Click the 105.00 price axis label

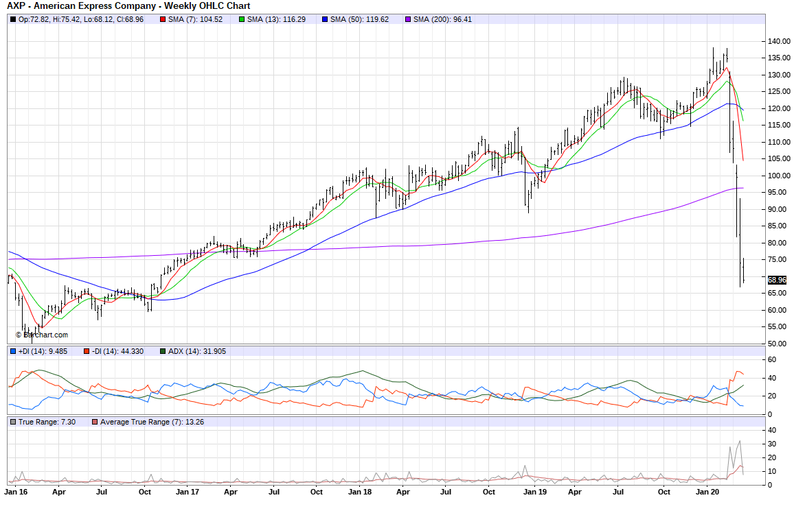pyautogui.click(x=779, y=158)
